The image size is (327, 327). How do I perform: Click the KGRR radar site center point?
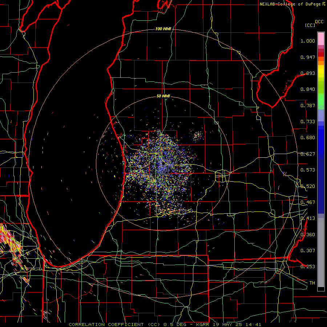click(x=163, y=164)
